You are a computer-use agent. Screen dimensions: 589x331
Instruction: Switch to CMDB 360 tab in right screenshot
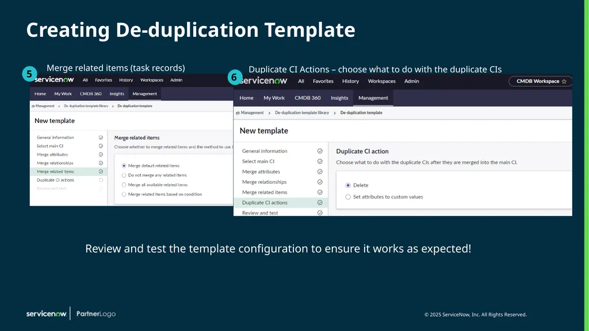[308, 98]
